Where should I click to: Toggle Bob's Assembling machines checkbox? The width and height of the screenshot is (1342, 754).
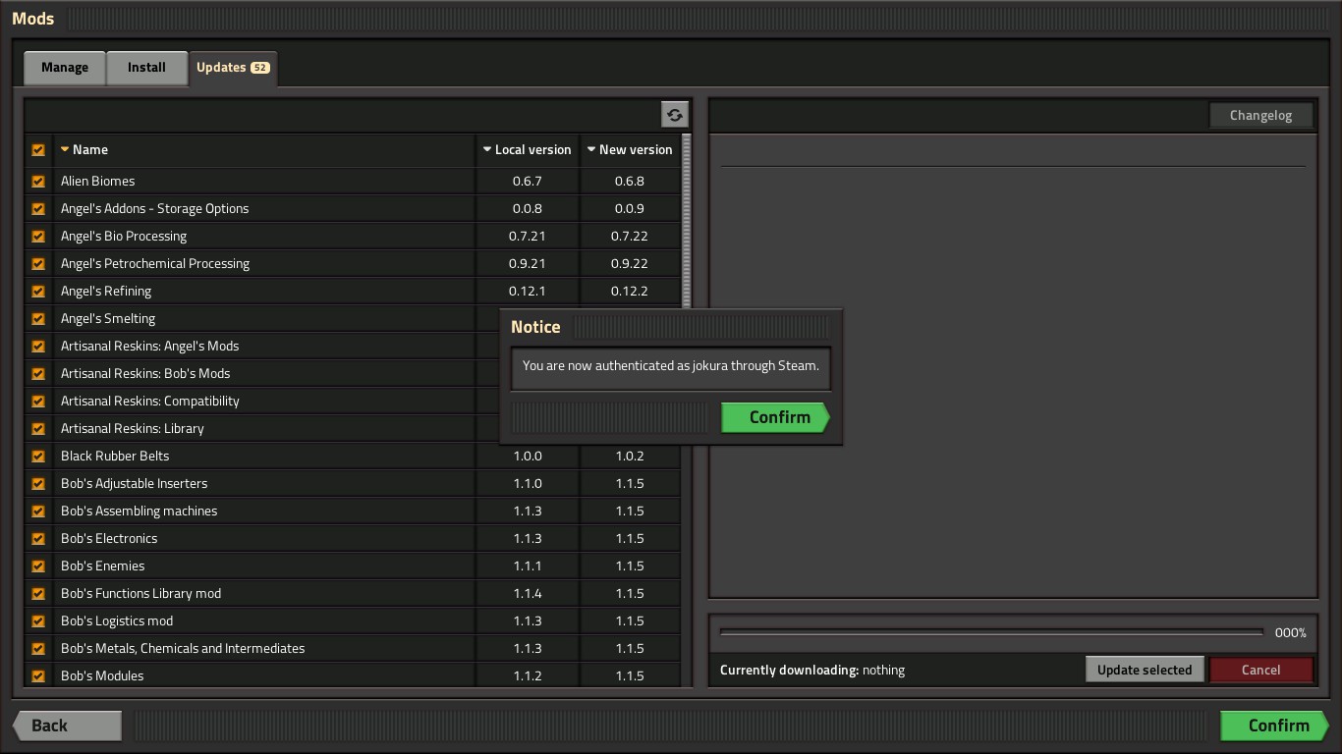click(x=38, y=512)
